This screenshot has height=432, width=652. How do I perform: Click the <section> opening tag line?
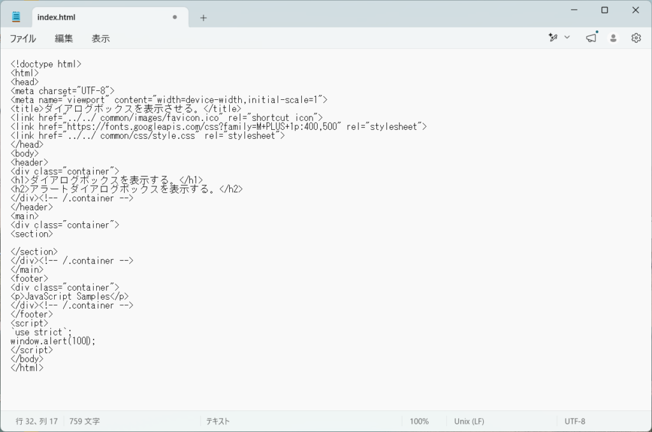click(32, 234)
